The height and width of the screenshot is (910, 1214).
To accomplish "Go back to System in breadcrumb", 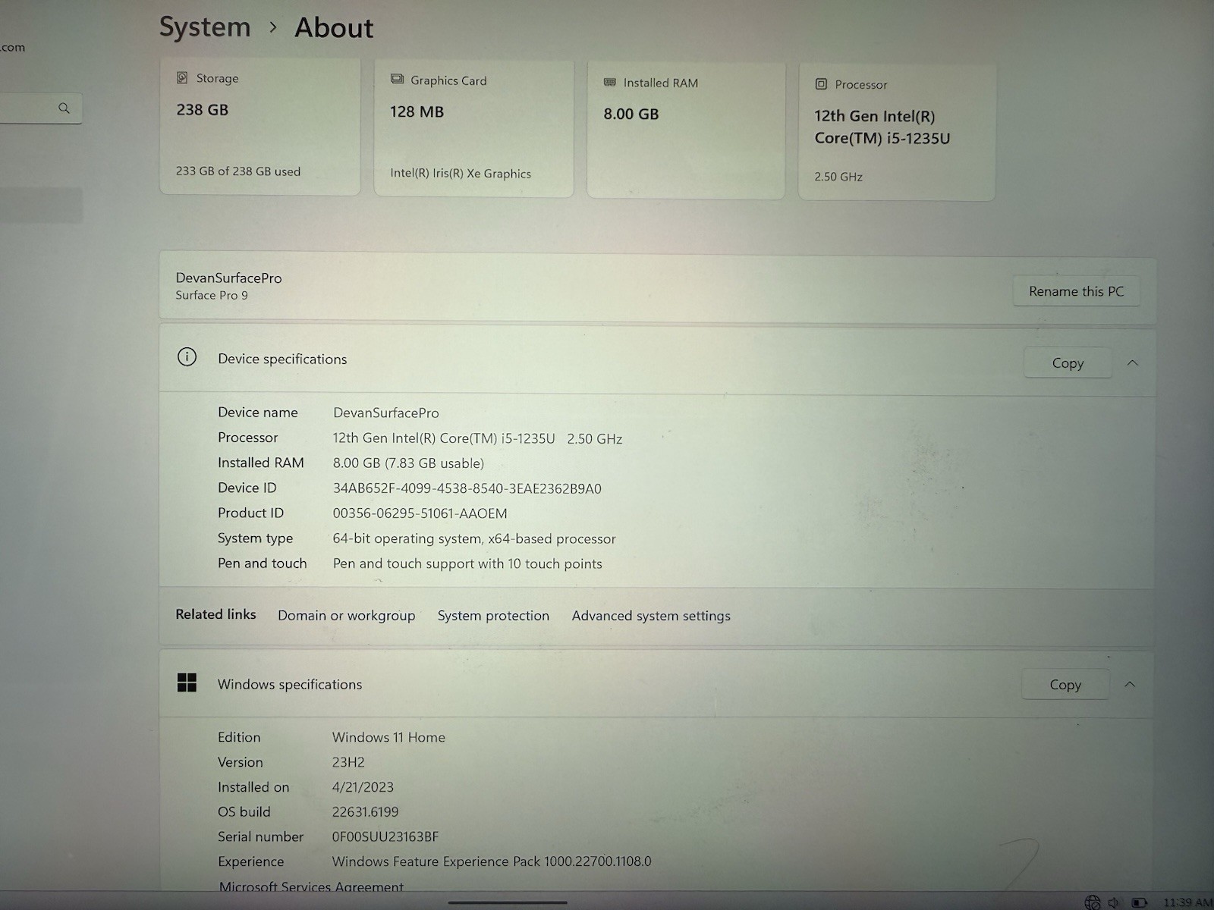I will point(205,27).
